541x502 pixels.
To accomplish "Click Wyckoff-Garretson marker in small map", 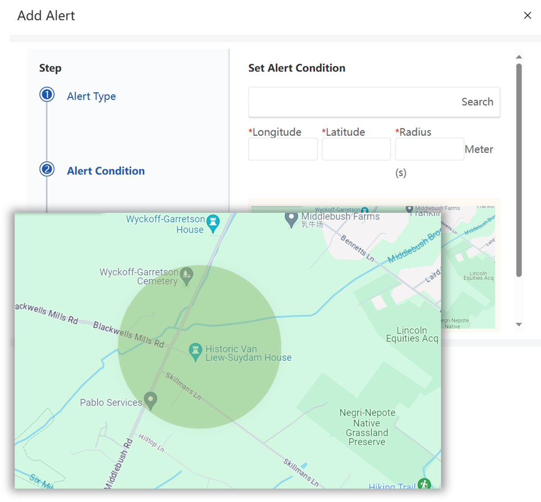I will (x=365, y=210).
